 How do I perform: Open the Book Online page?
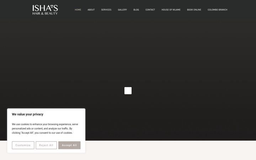[x=194, y=10]
